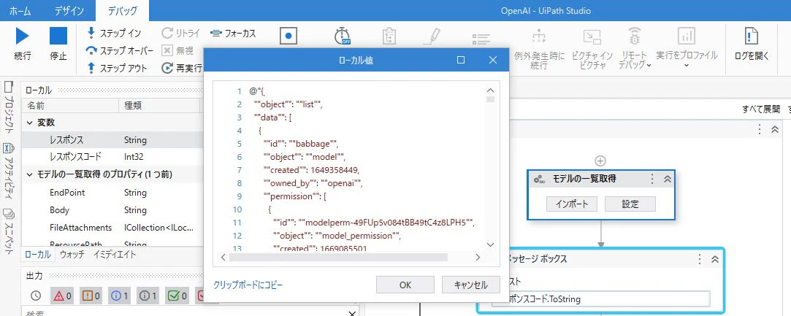The height and width of the screenshot is (316, 791).
Task: Click the インポート button in モデルの一覧取得
Action: (572, 204)
